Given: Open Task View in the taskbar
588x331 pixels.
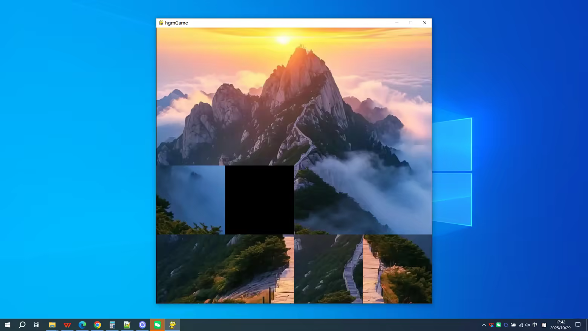Looking at the screenshot, I should coord(37,325).
